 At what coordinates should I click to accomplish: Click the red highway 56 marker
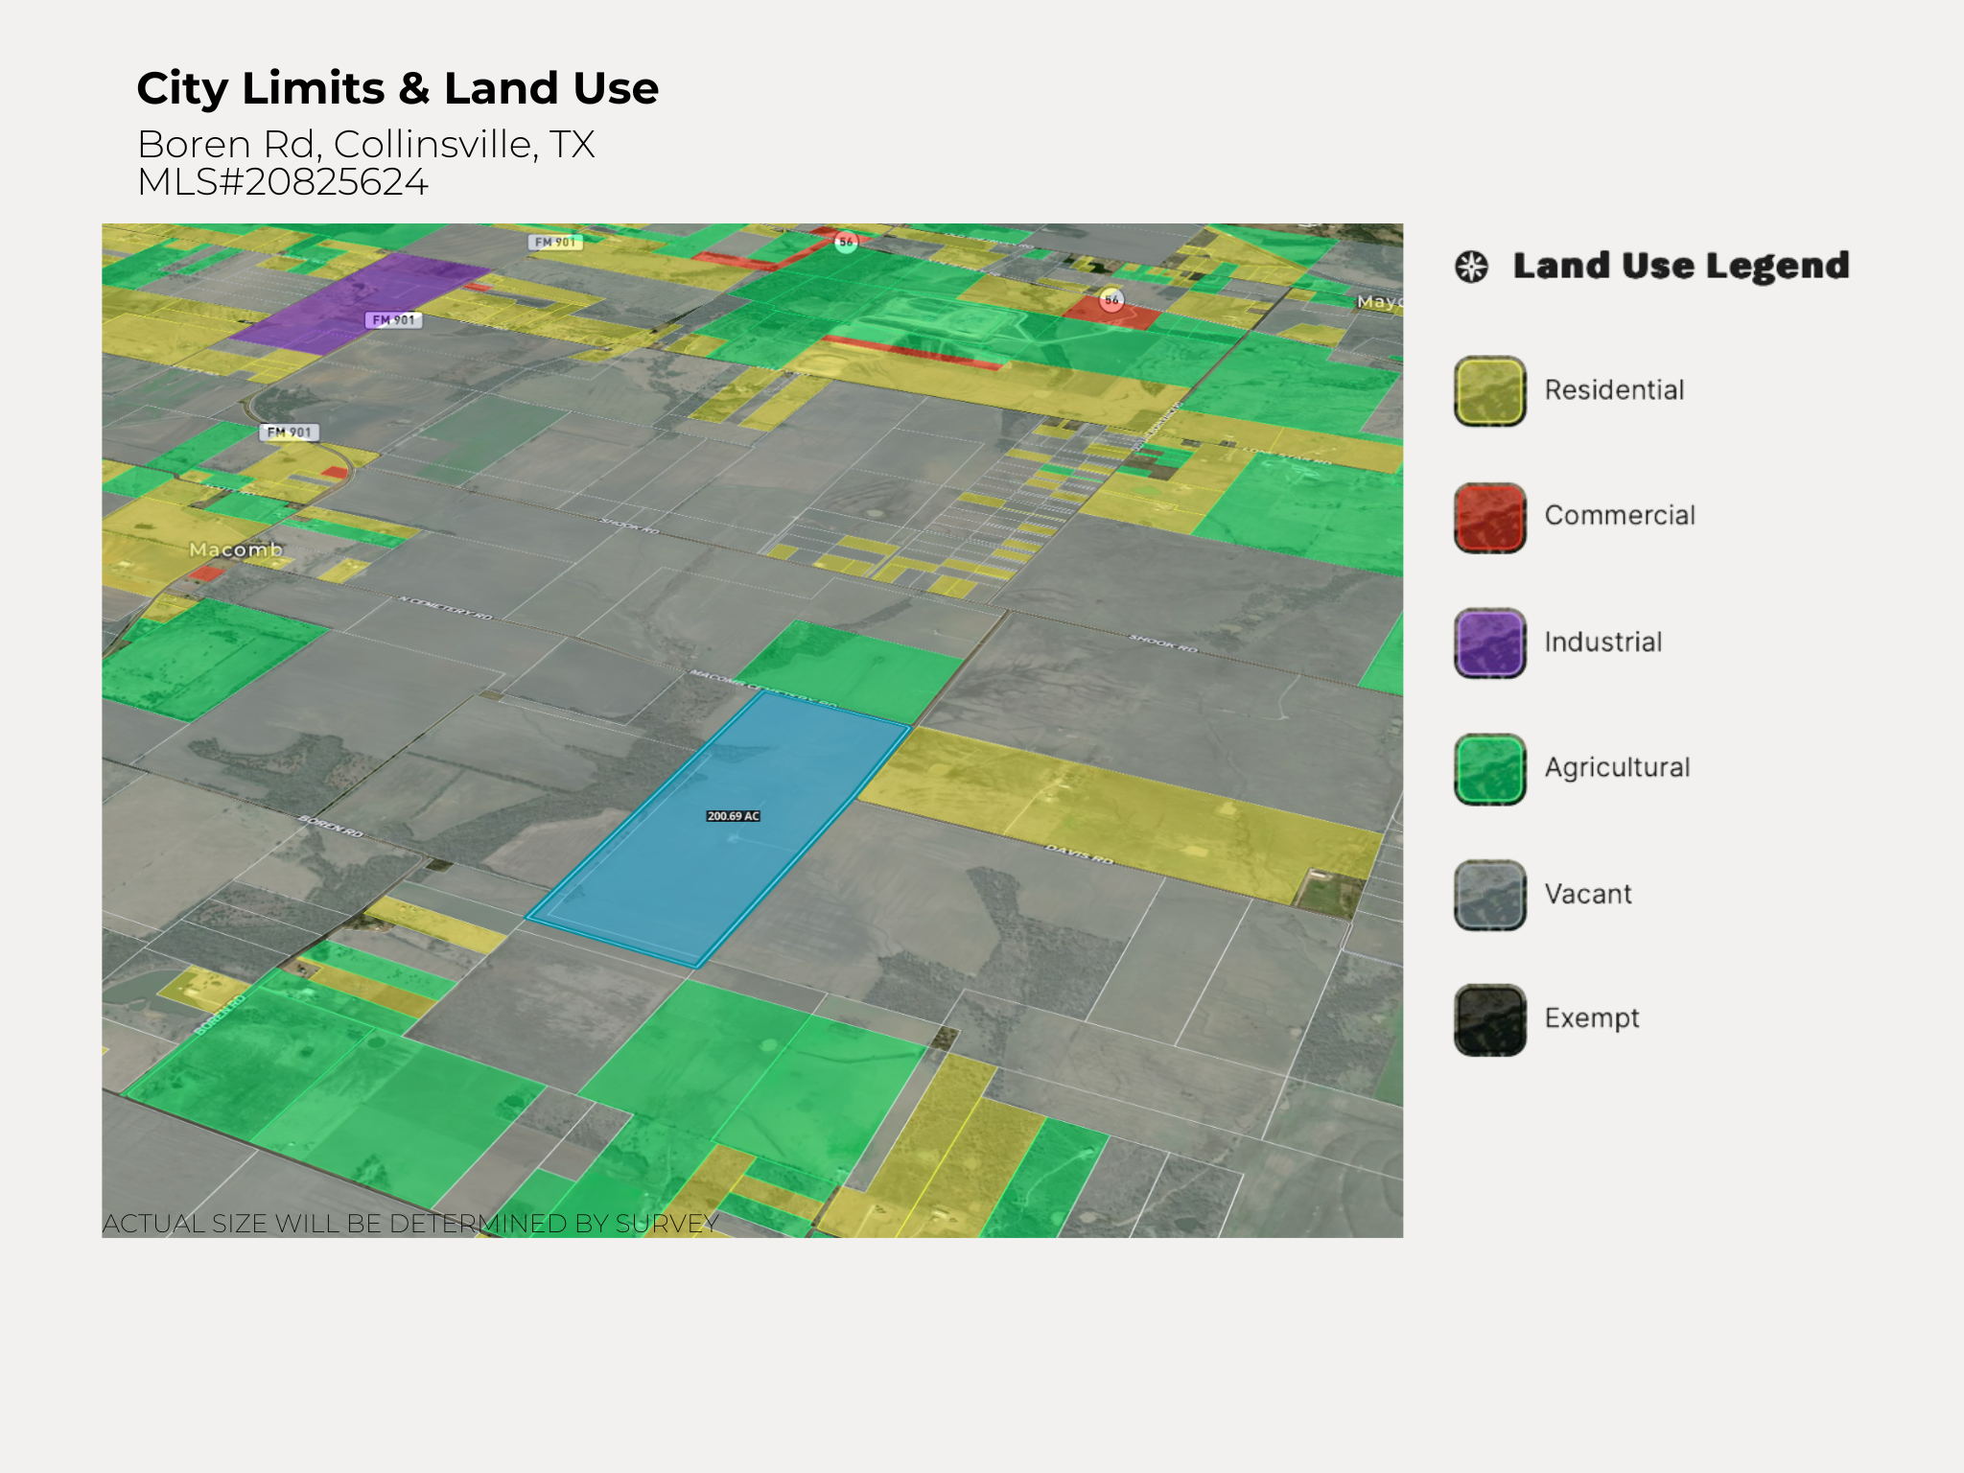point(1111,300)
